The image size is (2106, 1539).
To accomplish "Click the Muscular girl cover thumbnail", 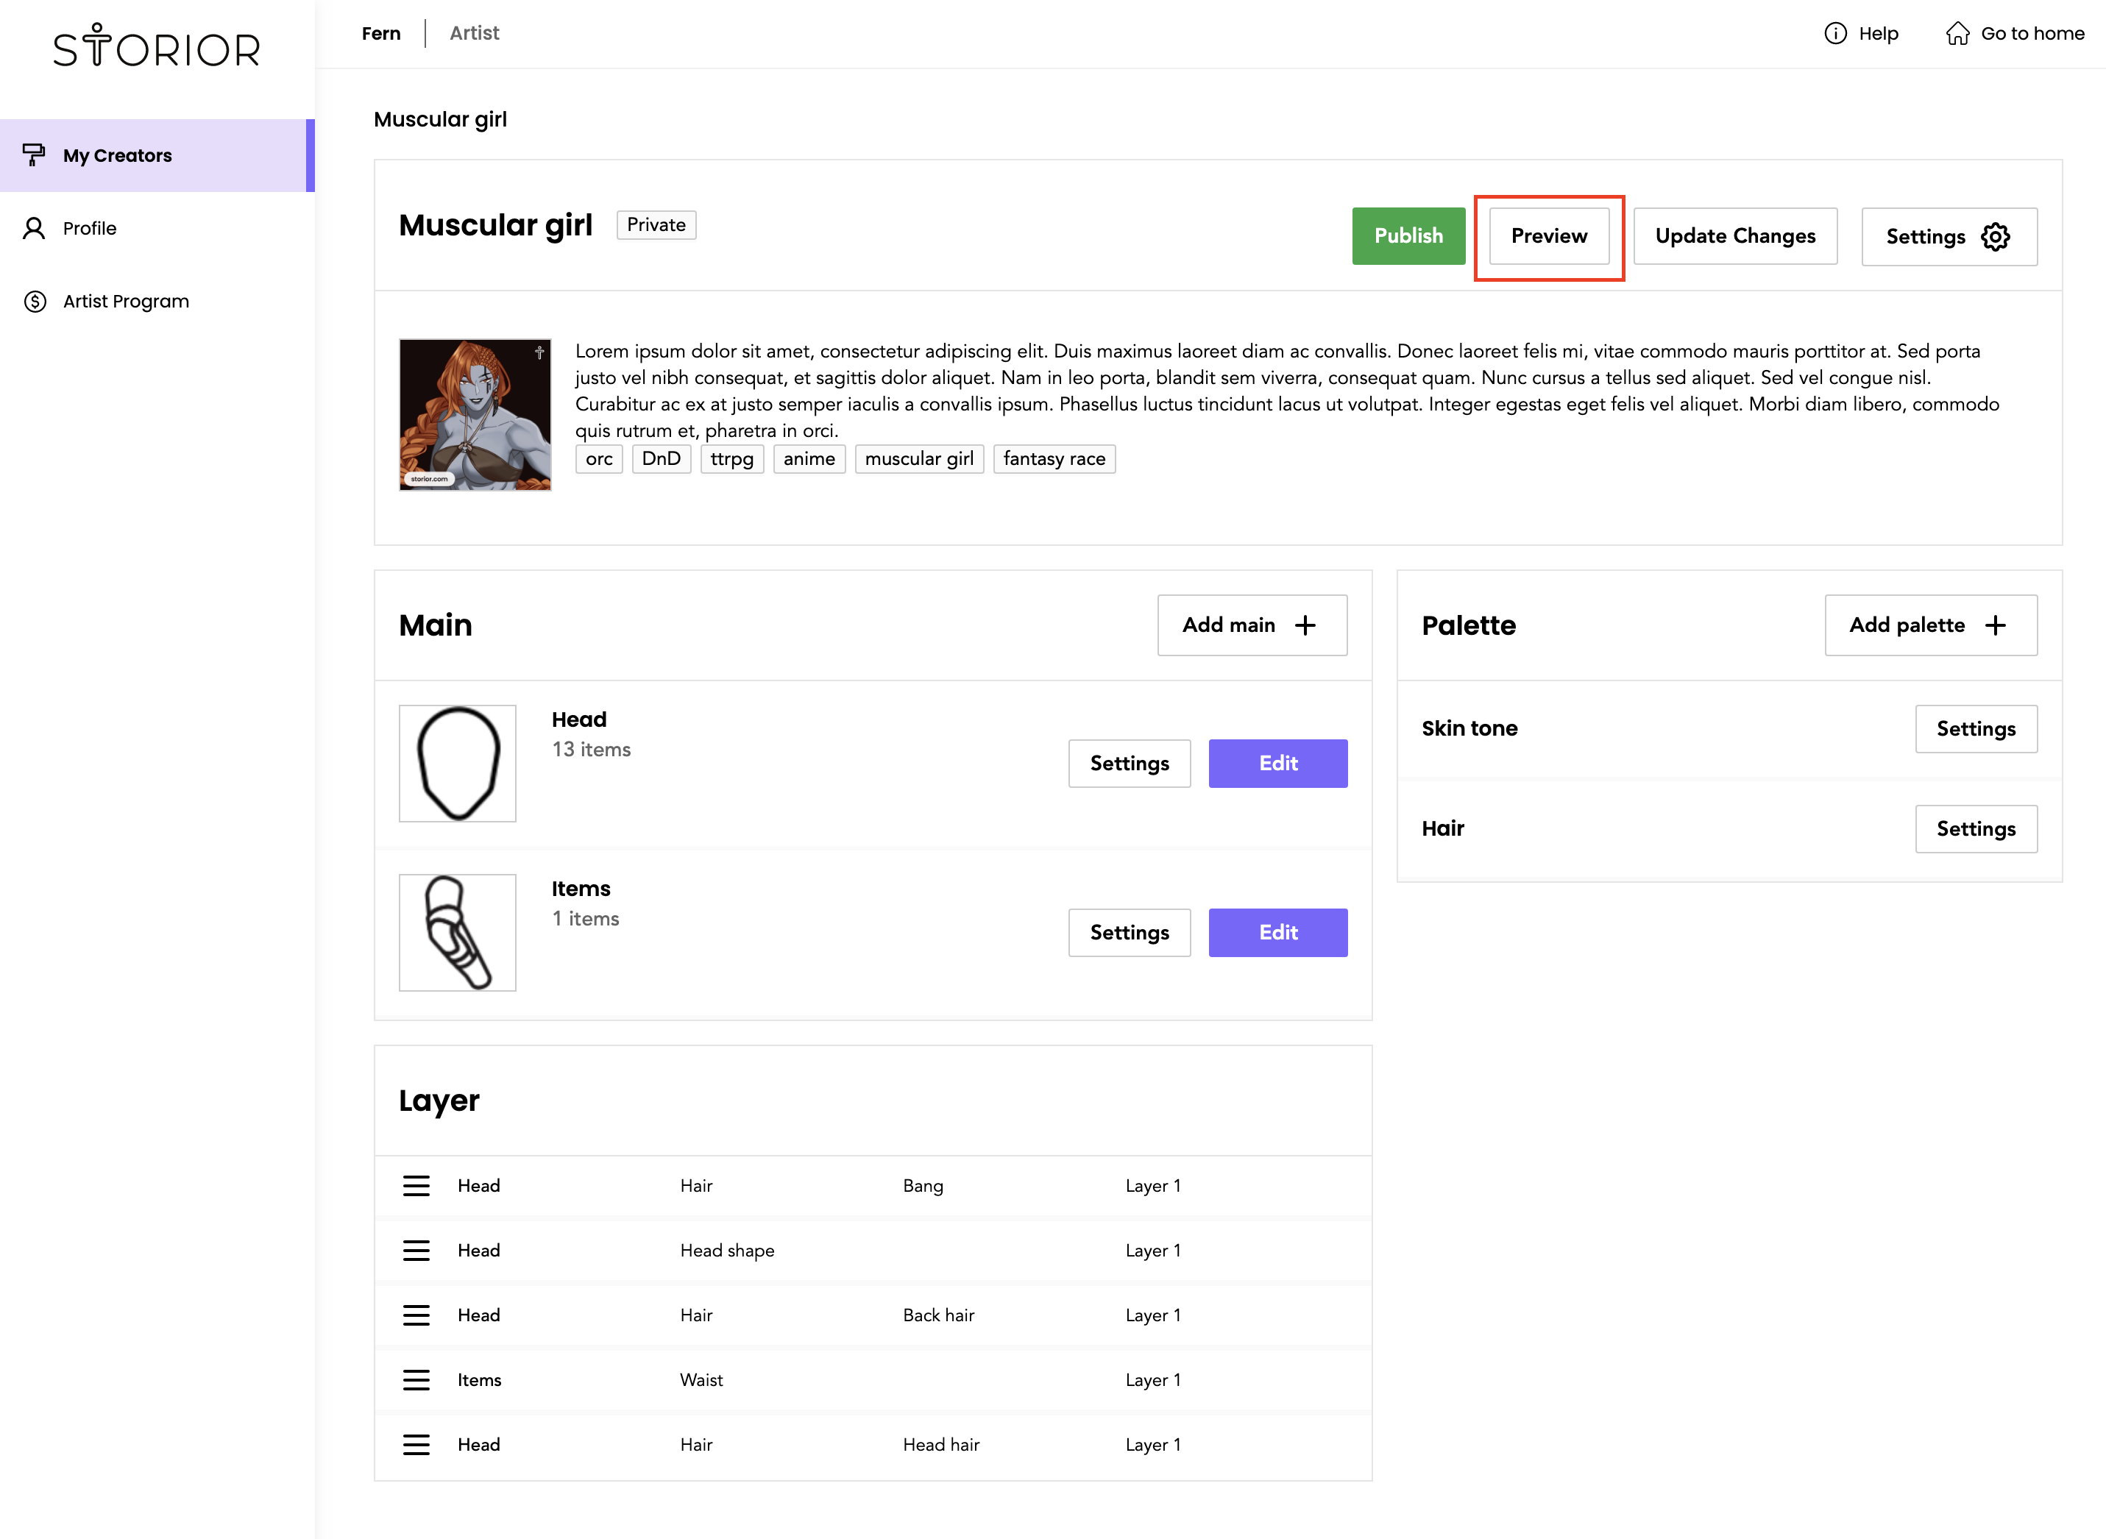I will [x=475, y=415].
